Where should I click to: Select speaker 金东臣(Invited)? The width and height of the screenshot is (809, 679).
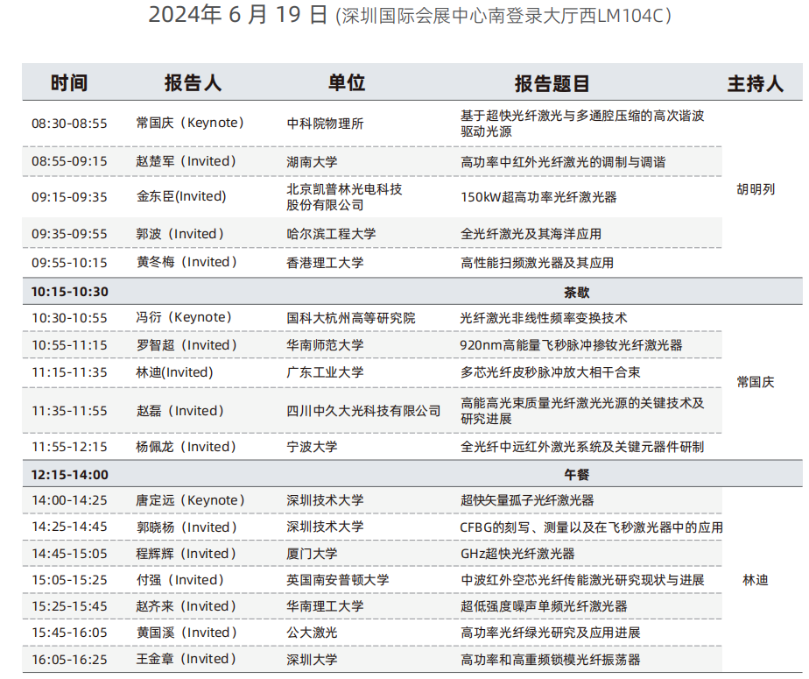pos(181,196)
